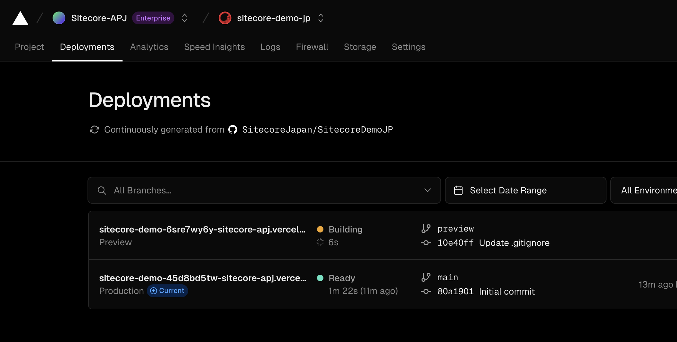
Task: Open the Sitecore-APJ team name
Action: [99, 18]
